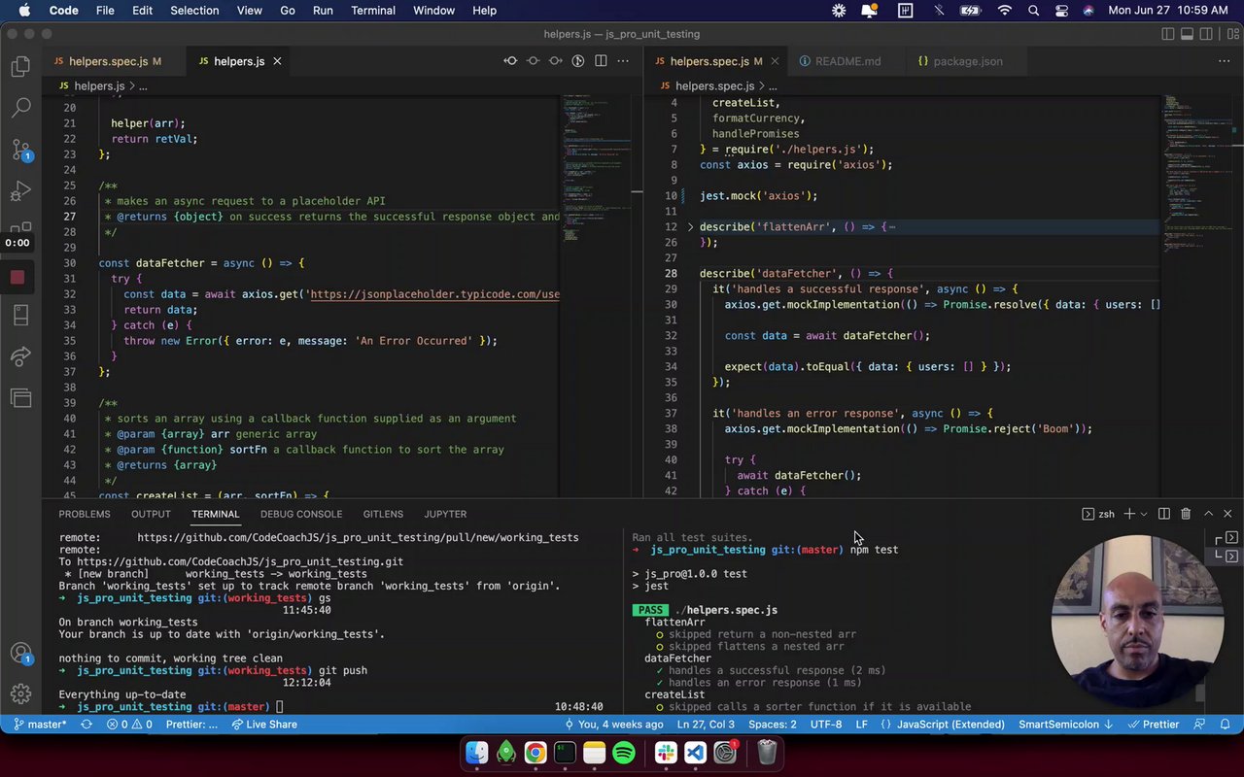The height and width of the screenshot is (777, 1244).
Task: Toggle the macOS Control Center icon
Action: click(x=1060, y=11)
